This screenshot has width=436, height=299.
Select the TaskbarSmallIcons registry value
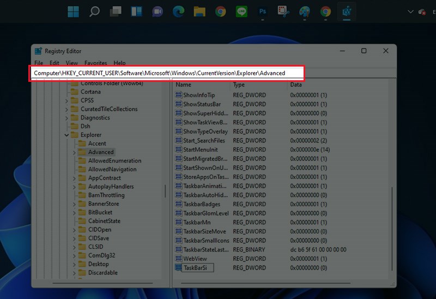(206, 241)
